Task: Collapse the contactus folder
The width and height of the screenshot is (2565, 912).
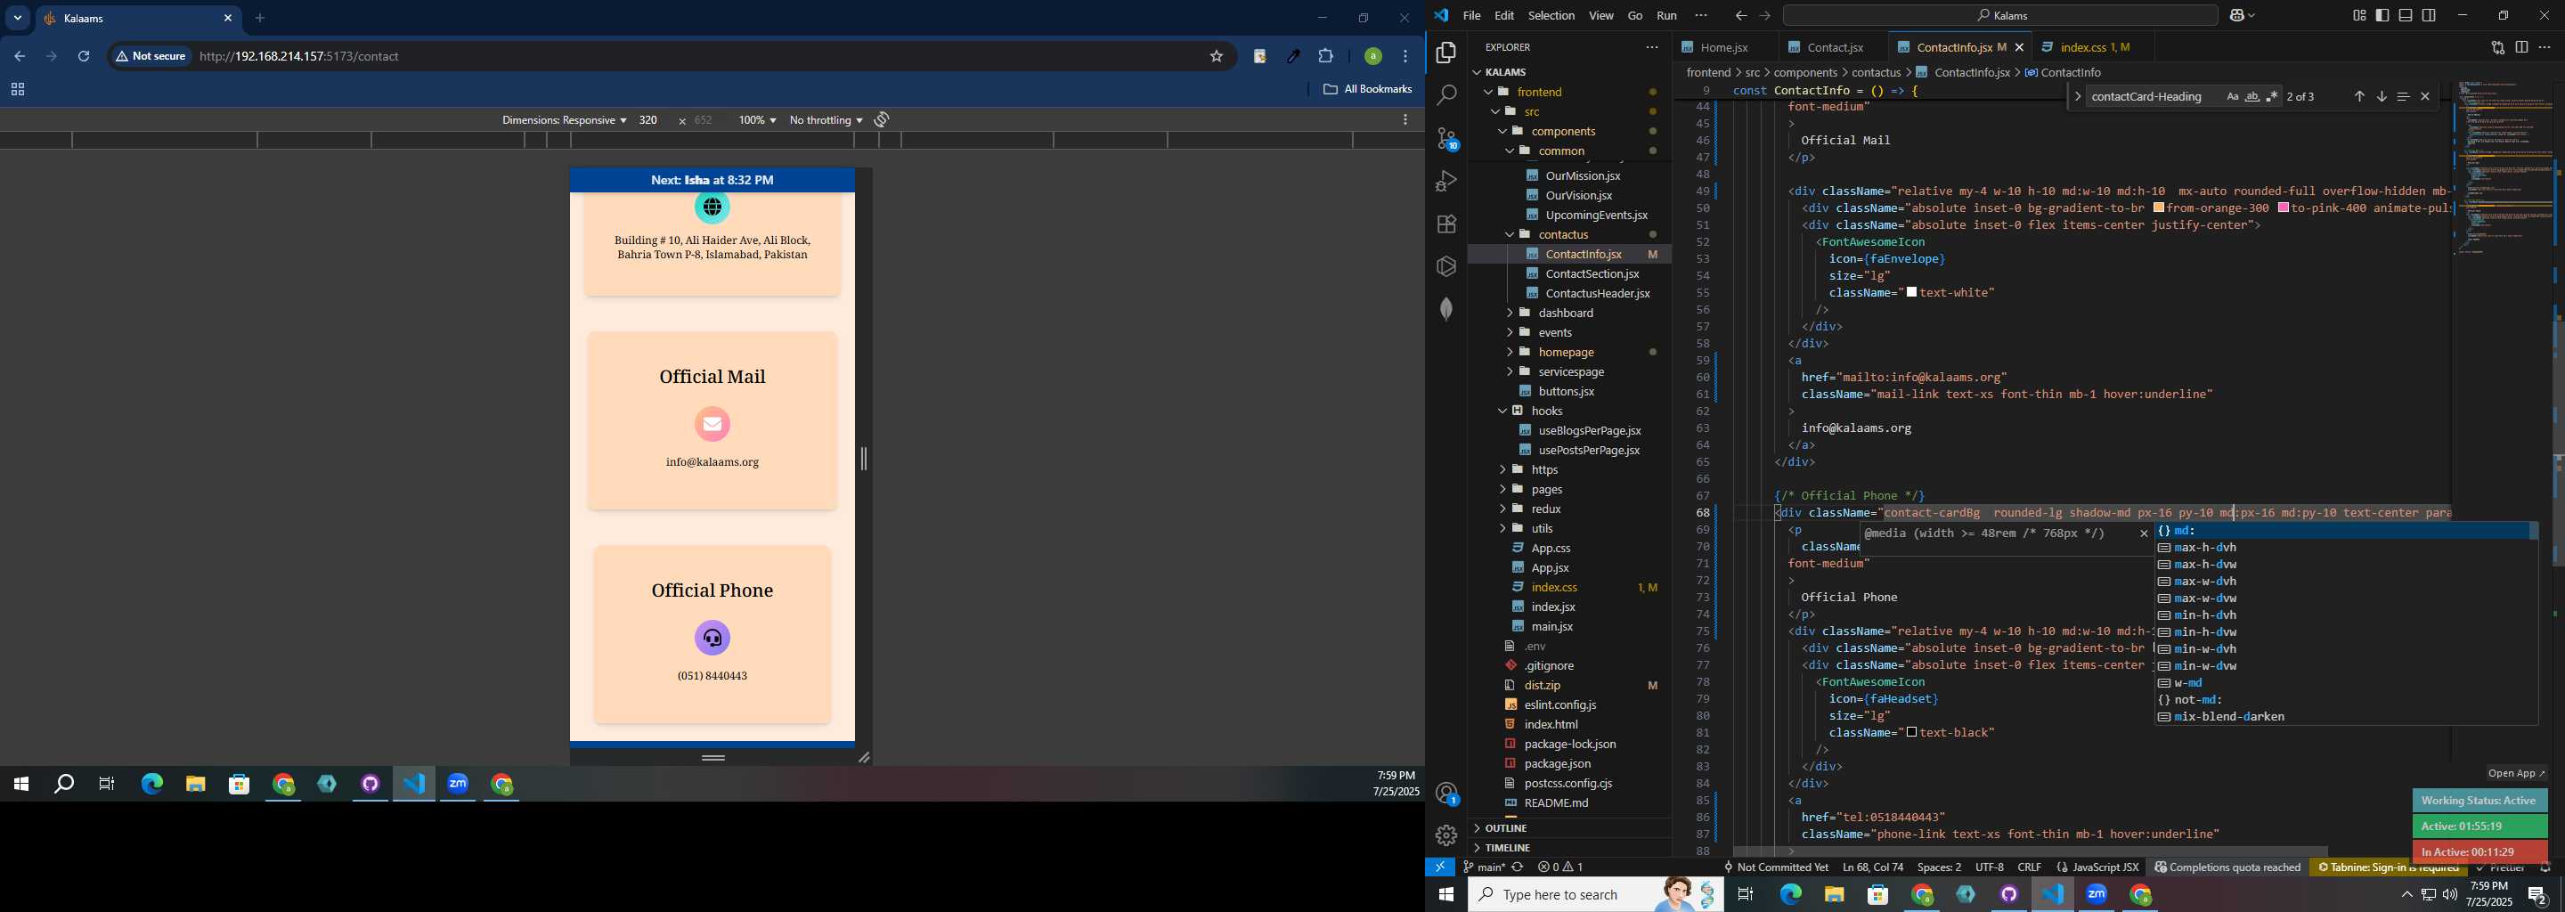Action: click(1563, 235)
